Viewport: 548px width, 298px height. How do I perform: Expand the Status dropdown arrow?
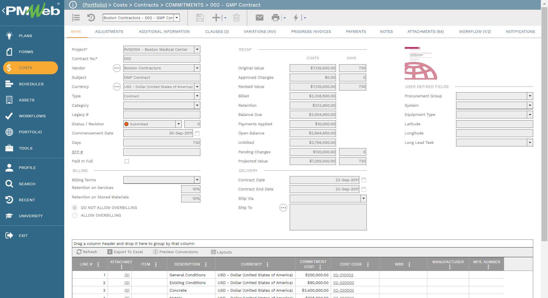(x=179, y=124)
